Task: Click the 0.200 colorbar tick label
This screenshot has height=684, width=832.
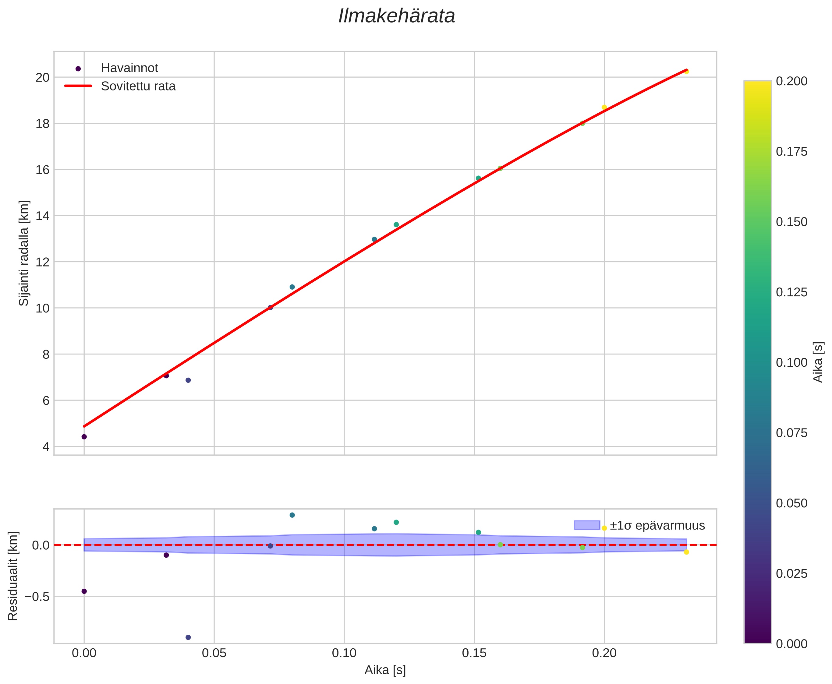Action: point(791,81)
